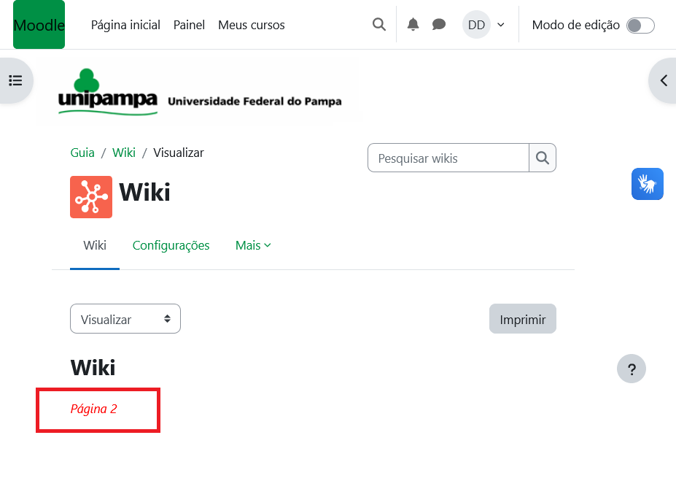Open Meus cursos in the top menu
Screen dimensions: 676x481
(x=252, y=25)
